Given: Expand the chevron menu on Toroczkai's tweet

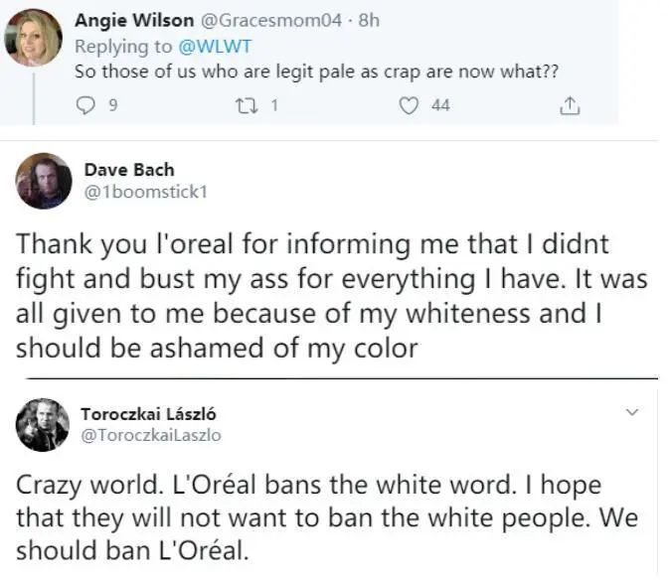Looking at the screenshot, I should tap(629, 411).
